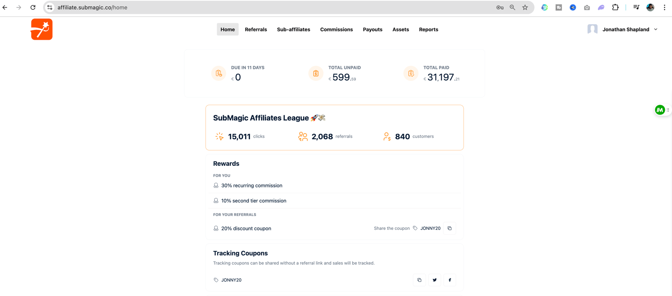The width and height of the screenshot is (672, 296).
Task: Open the Payouts tab
Action: 373,30
